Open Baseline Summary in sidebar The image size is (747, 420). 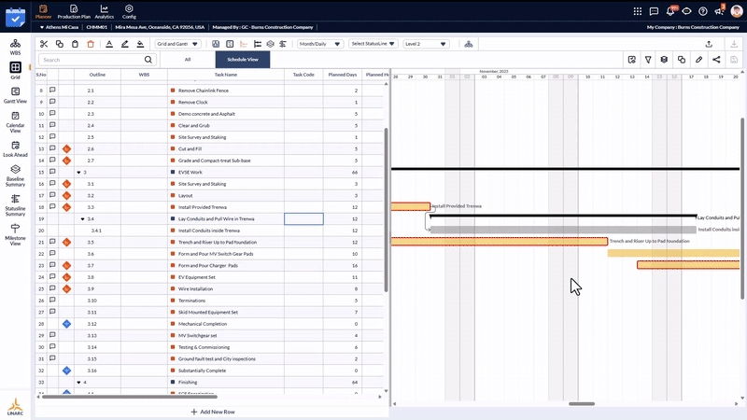(15, 175)
